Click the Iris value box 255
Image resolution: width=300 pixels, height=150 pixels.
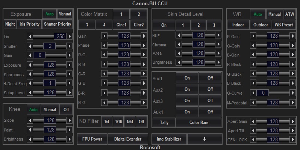(x=60, y=36)
